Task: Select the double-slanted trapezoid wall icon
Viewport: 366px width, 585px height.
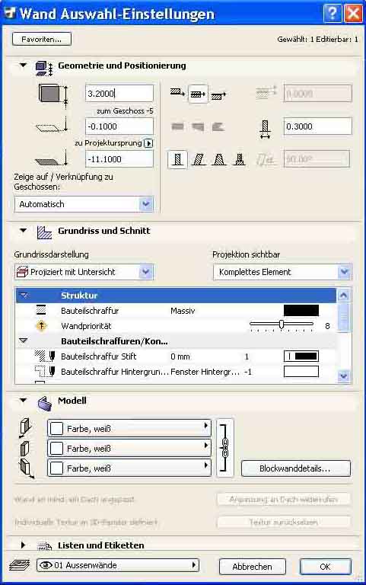Action: (219, 160)
